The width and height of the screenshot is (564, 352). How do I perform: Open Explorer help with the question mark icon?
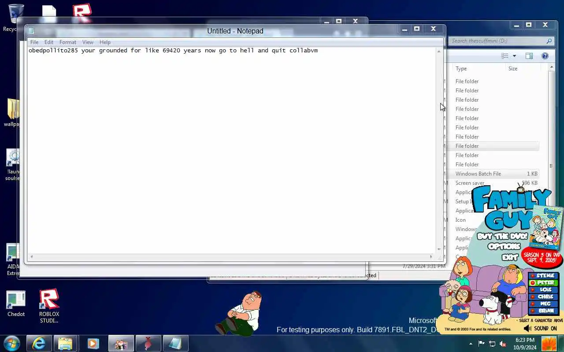(x=545, y=56)
